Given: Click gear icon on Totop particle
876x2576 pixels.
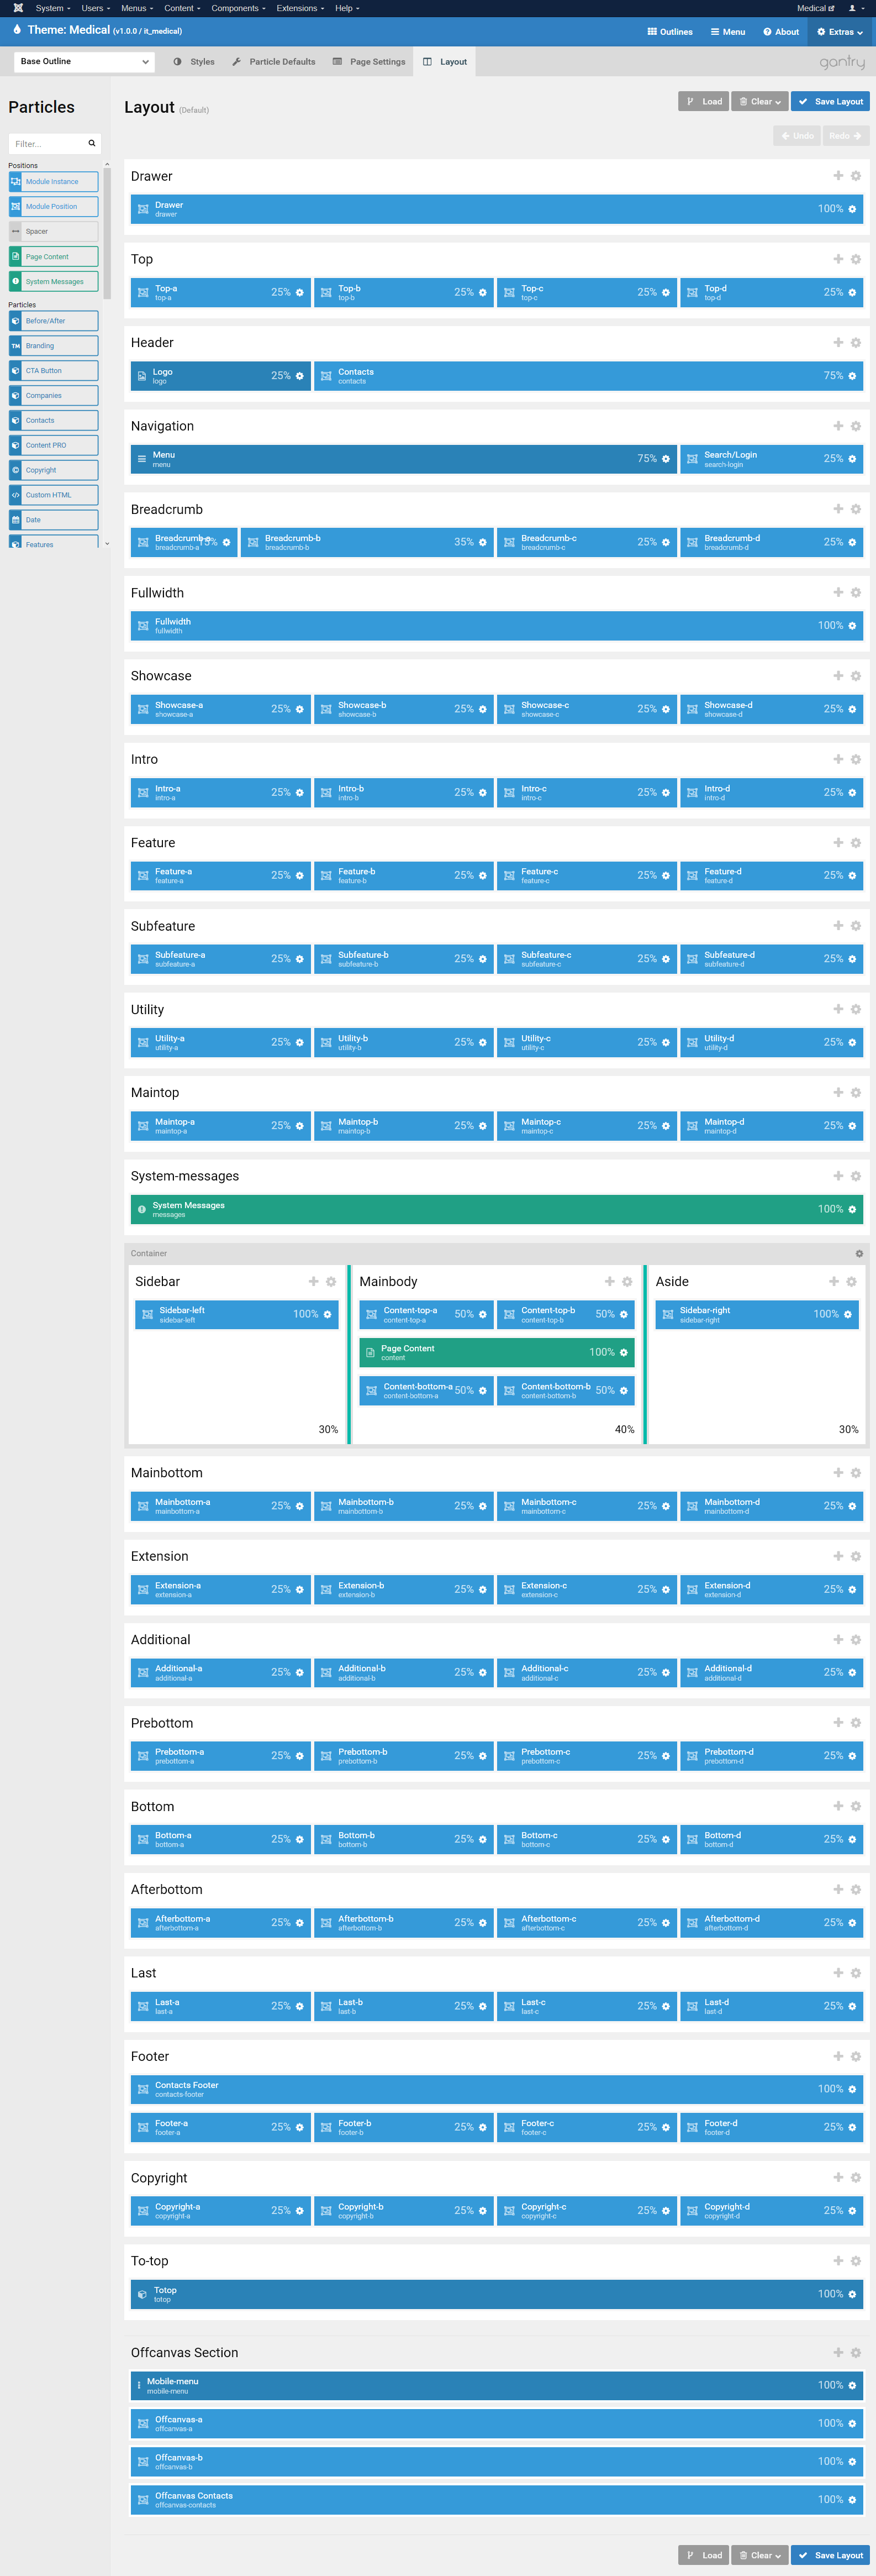Looking at the screenshot, I should [852, 2294].
